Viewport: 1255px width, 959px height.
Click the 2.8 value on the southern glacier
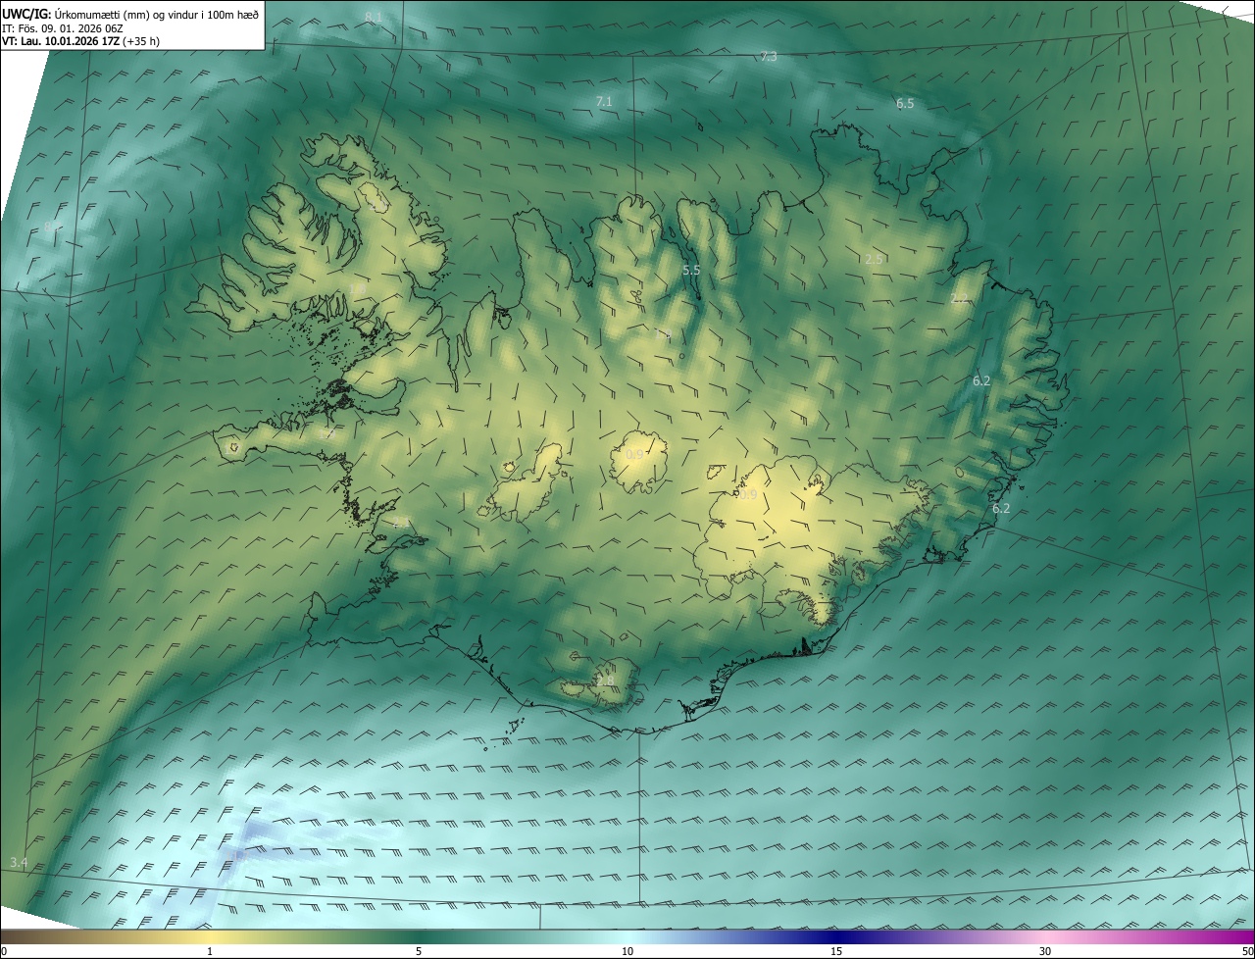tap(604, 681)
